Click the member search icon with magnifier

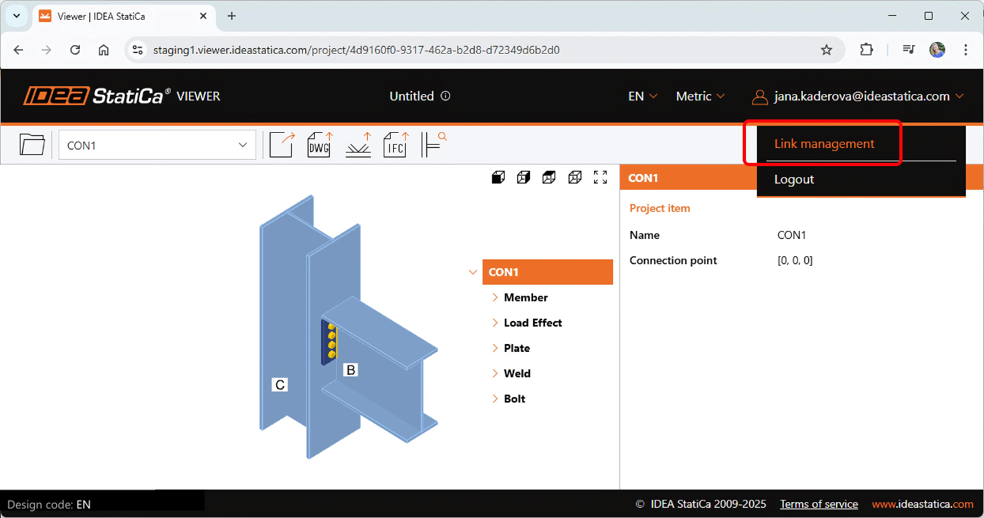[433, 145]
